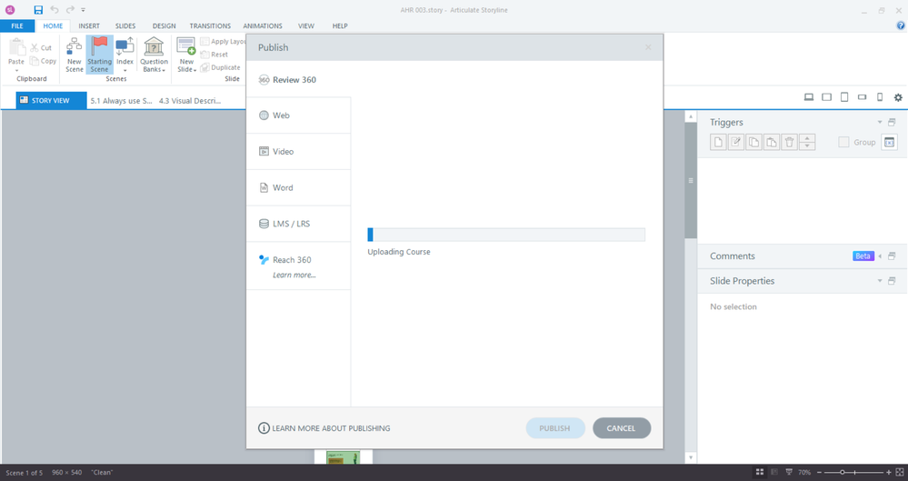Select Web publish option
This screenshot has height=481, width=908.
click(299, 115)
